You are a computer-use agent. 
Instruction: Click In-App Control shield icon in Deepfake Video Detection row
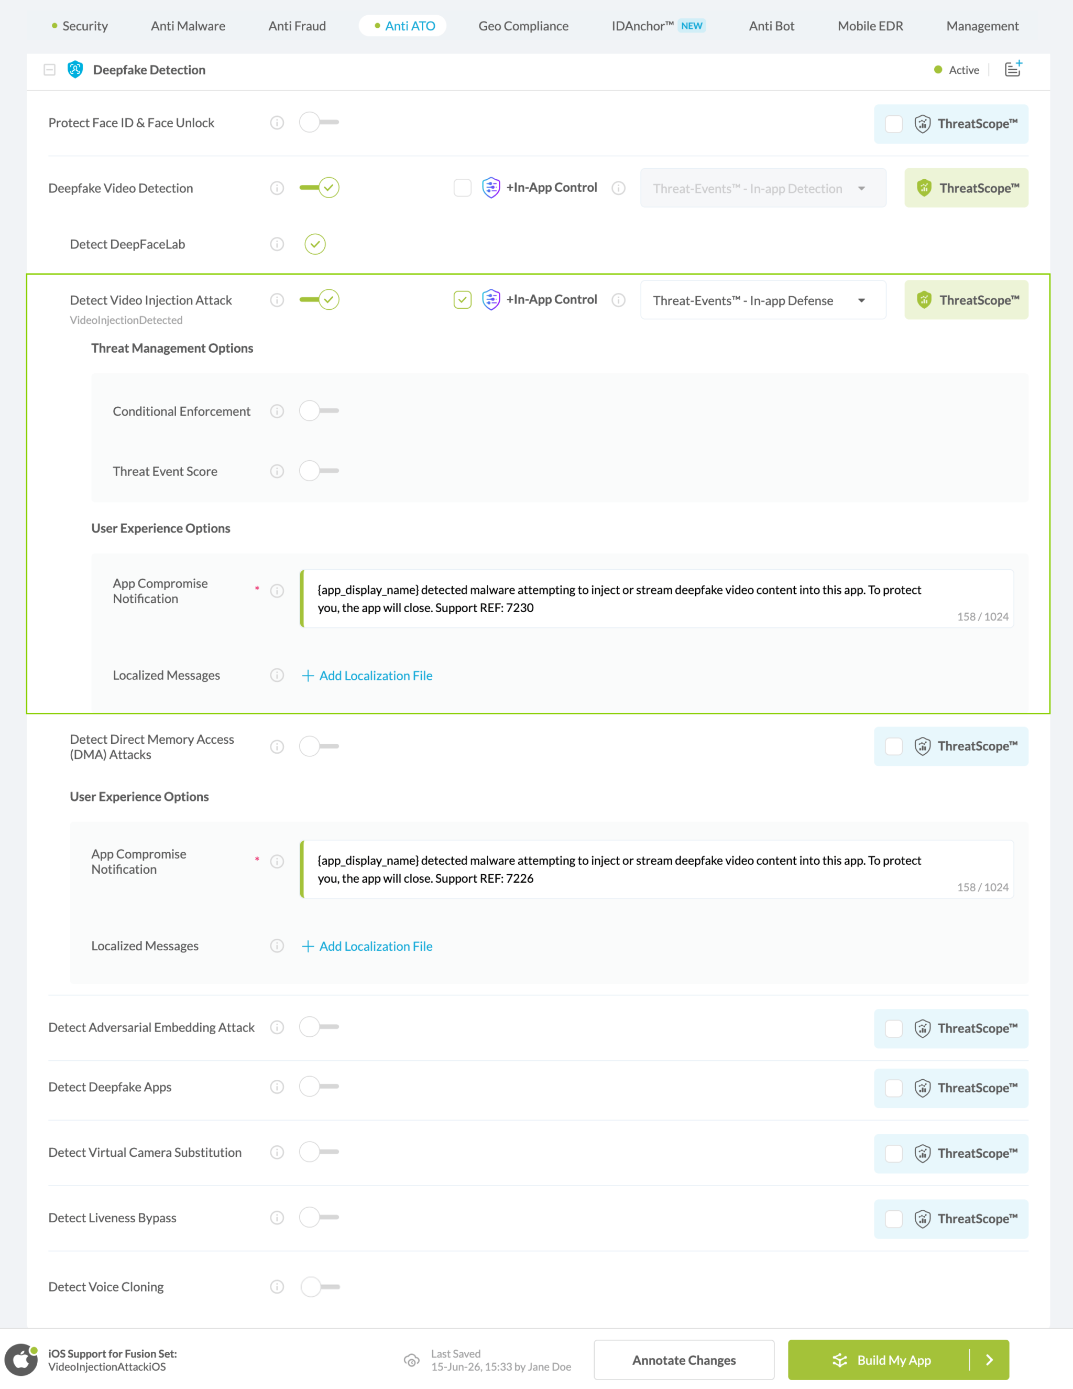tap(491, 188)
